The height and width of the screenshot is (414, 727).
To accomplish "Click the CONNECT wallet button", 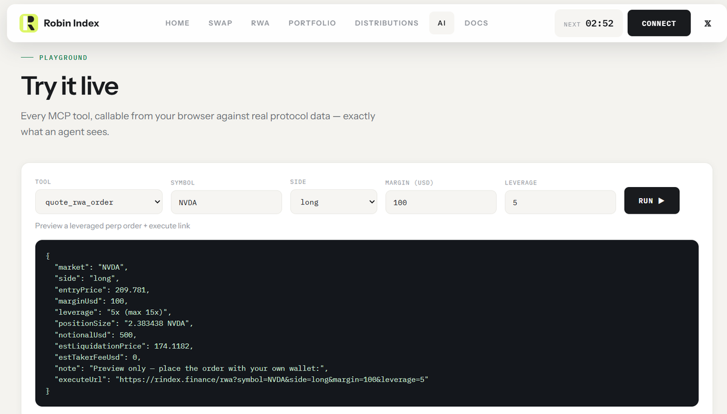I will [x=659, y=23].
